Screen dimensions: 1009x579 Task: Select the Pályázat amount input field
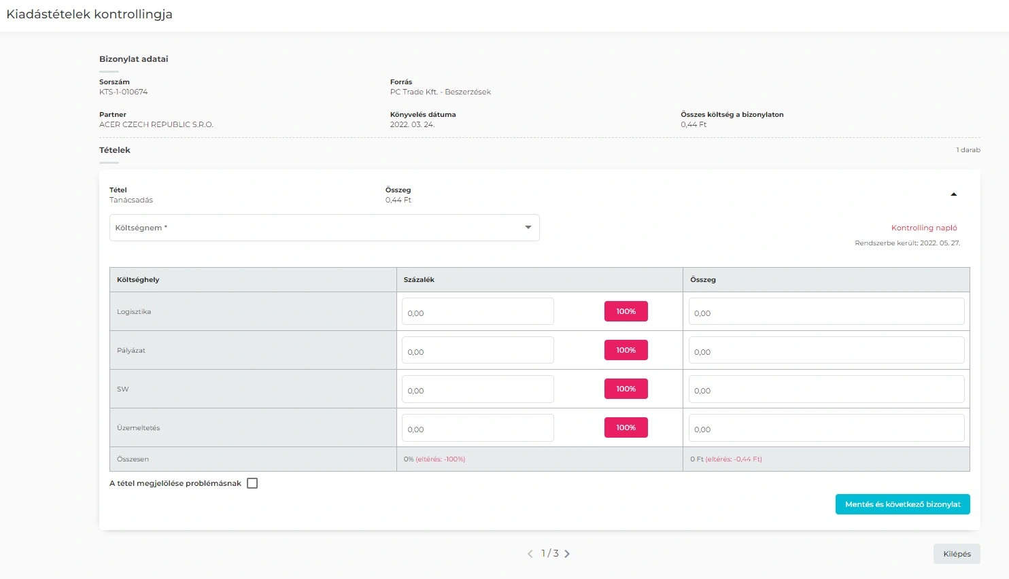pyautogui.click(x=826, y=351)
